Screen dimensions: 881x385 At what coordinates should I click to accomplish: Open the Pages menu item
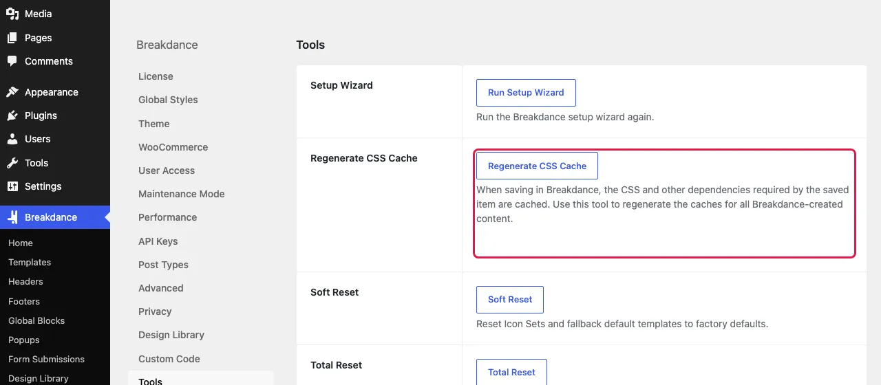pyautogui.click(x=55, y=38)
